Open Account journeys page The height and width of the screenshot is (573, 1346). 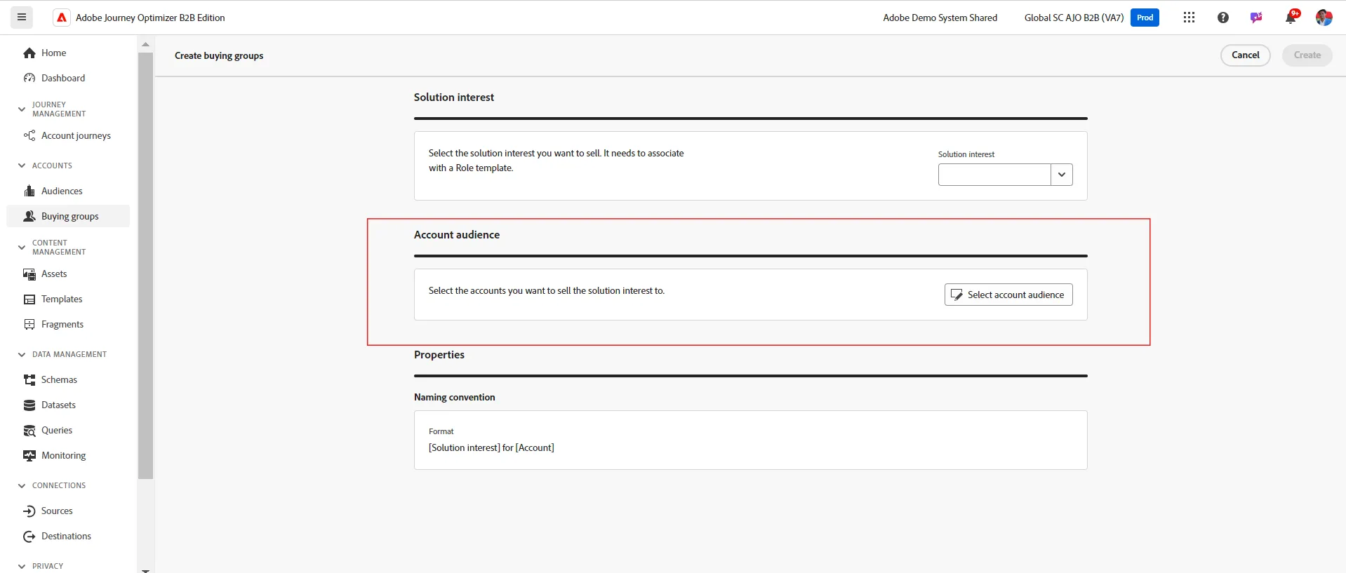[x=76, y=135]
